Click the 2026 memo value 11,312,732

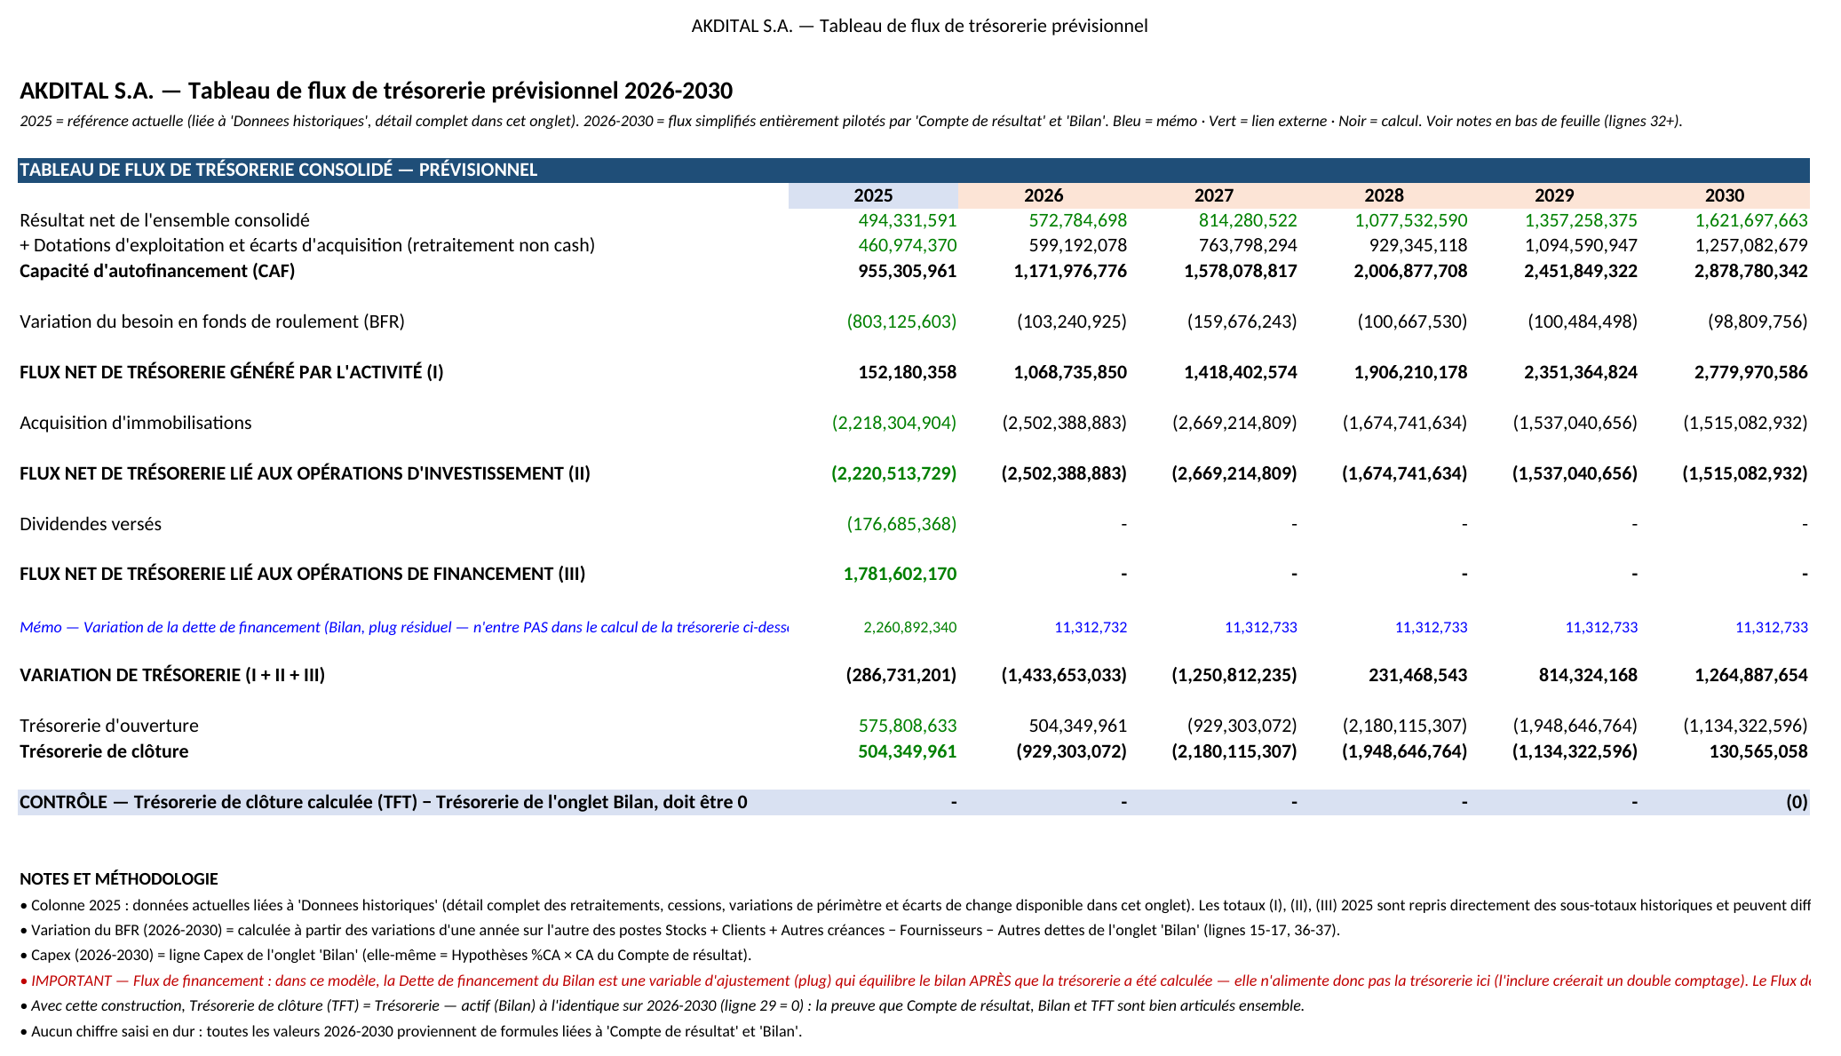[1091, 627]
